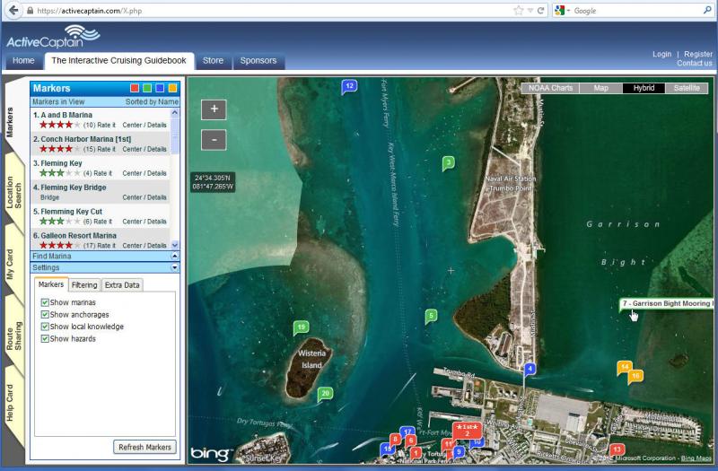718x471 pixels.
Task: Open the Sponsors tab
Action: point(258,61)
